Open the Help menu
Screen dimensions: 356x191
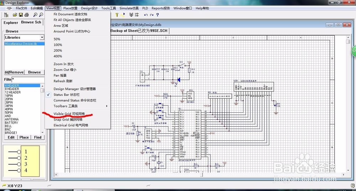pyautogui.click(x=202, y=9)
